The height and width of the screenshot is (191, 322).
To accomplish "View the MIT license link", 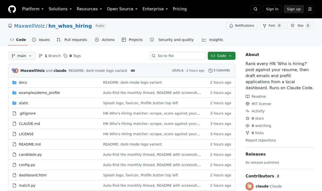I will click(x=258, y=104).
